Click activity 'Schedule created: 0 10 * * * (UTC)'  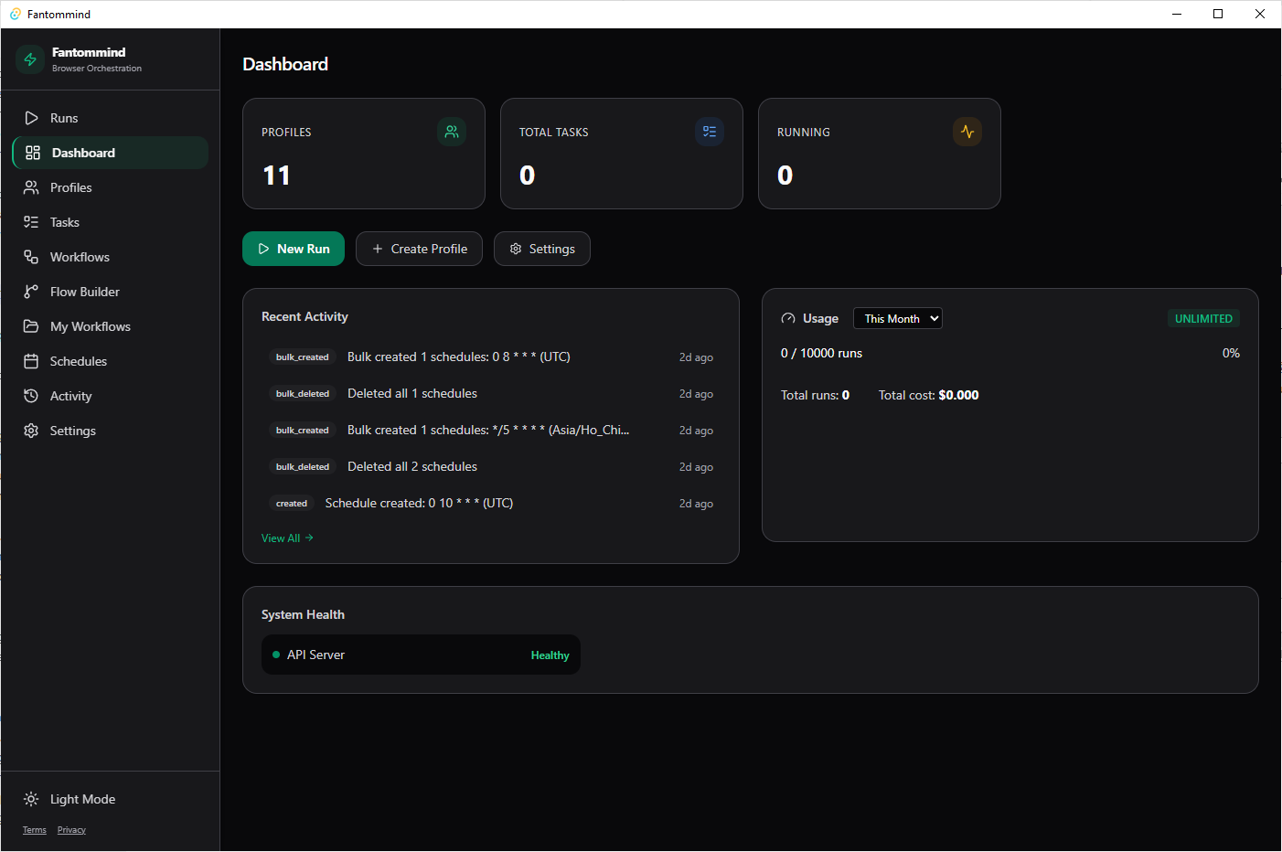[x=490, y=503]
